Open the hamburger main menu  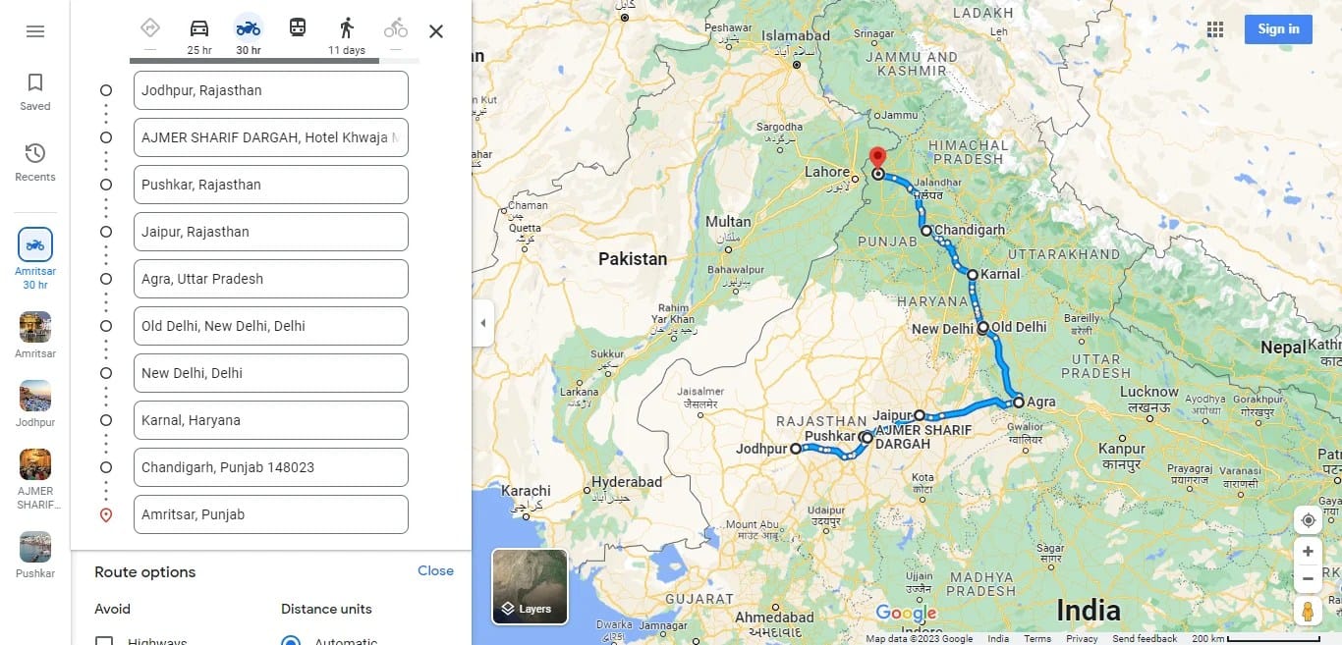tap(35, 31)
